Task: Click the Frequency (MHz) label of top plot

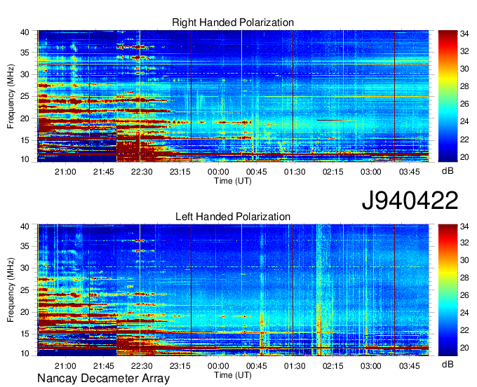Action: 11,96
